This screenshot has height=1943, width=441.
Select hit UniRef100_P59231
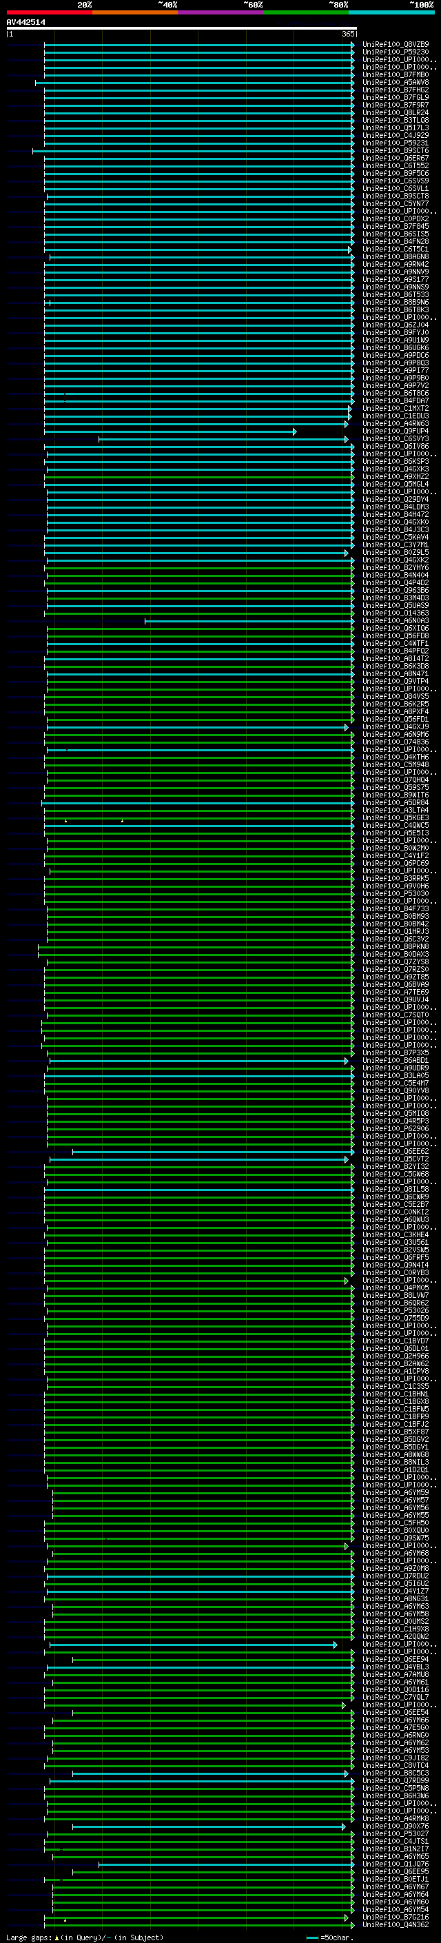(396, 143)
